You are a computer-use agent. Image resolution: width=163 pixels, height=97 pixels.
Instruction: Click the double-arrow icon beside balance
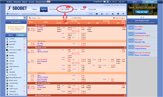coord(107,2)
